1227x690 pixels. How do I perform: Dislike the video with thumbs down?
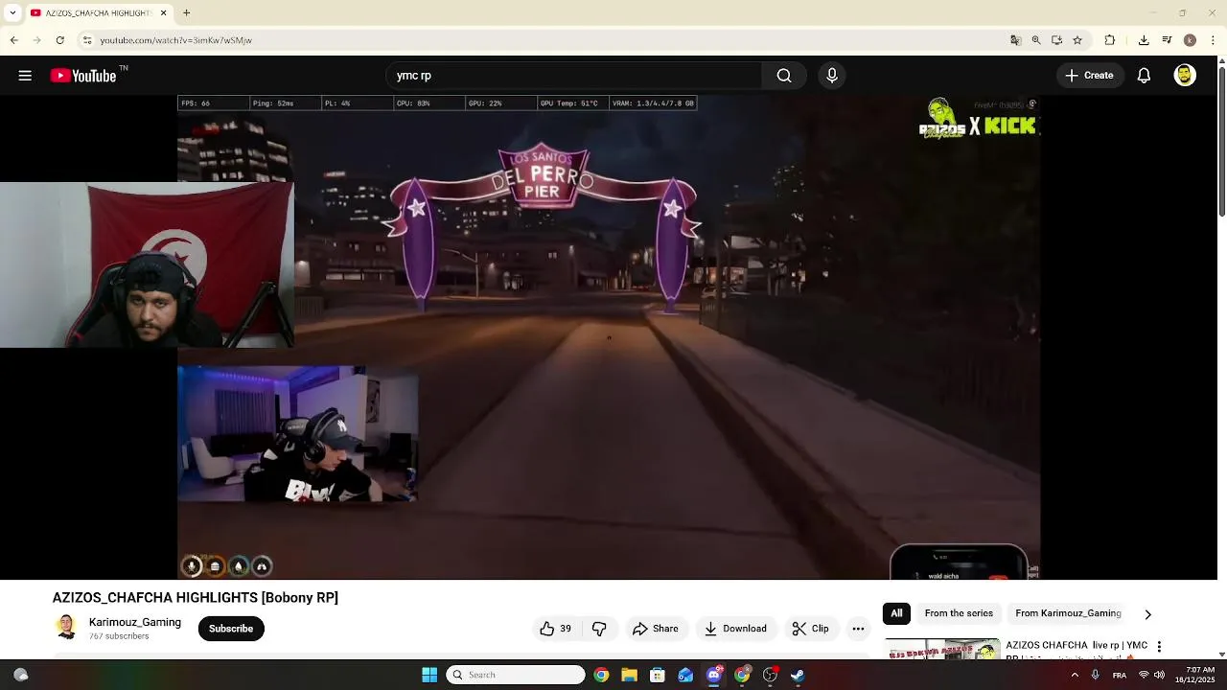click(599, 629)
